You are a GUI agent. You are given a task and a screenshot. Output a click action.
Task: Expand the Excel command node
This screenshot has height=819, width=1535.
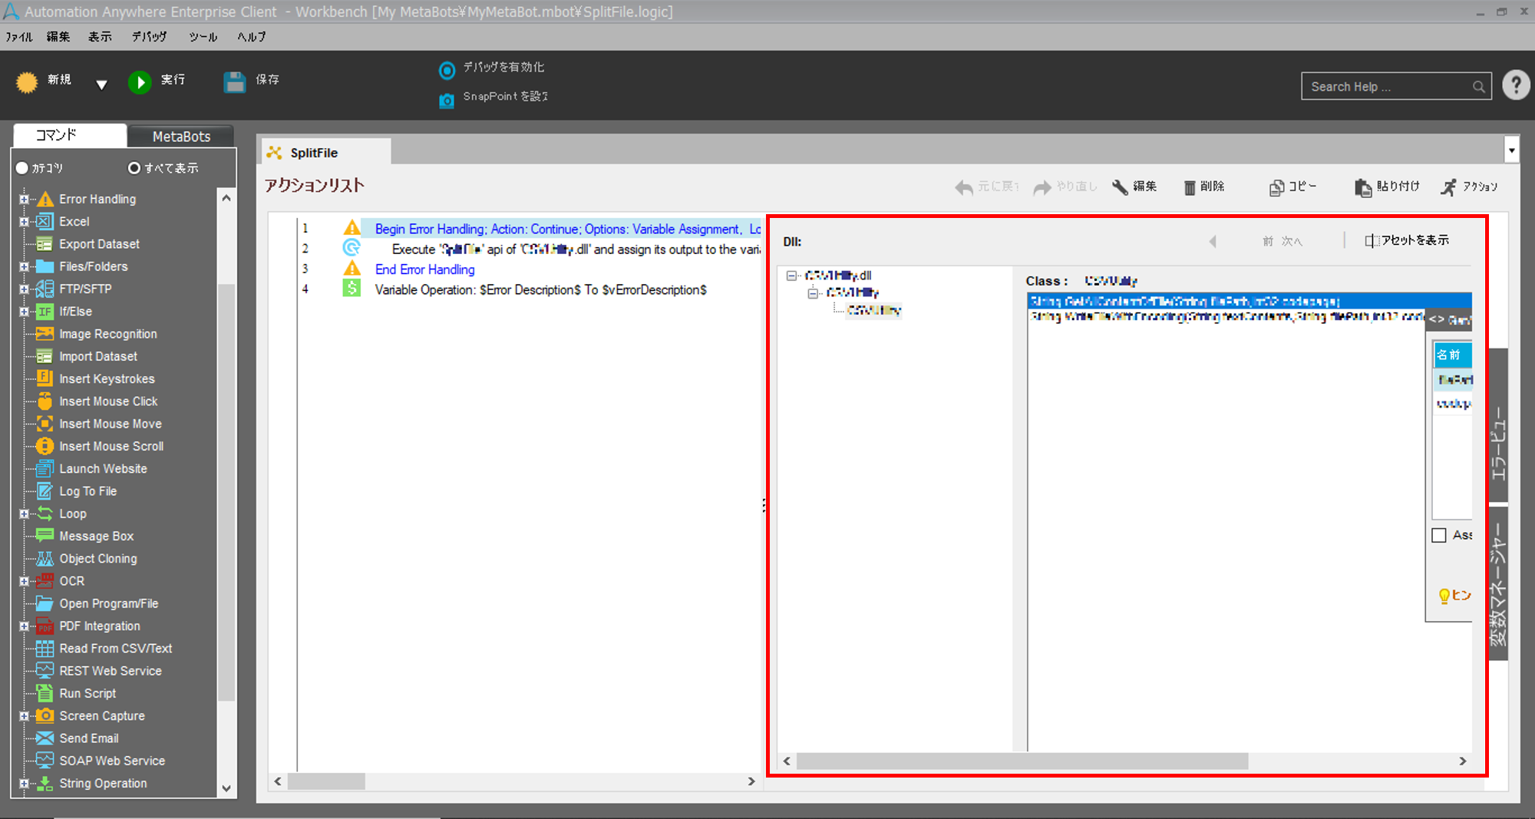[x=24, y=222]
